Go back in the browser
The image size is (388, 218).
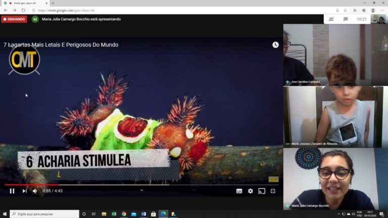(6, 11)
